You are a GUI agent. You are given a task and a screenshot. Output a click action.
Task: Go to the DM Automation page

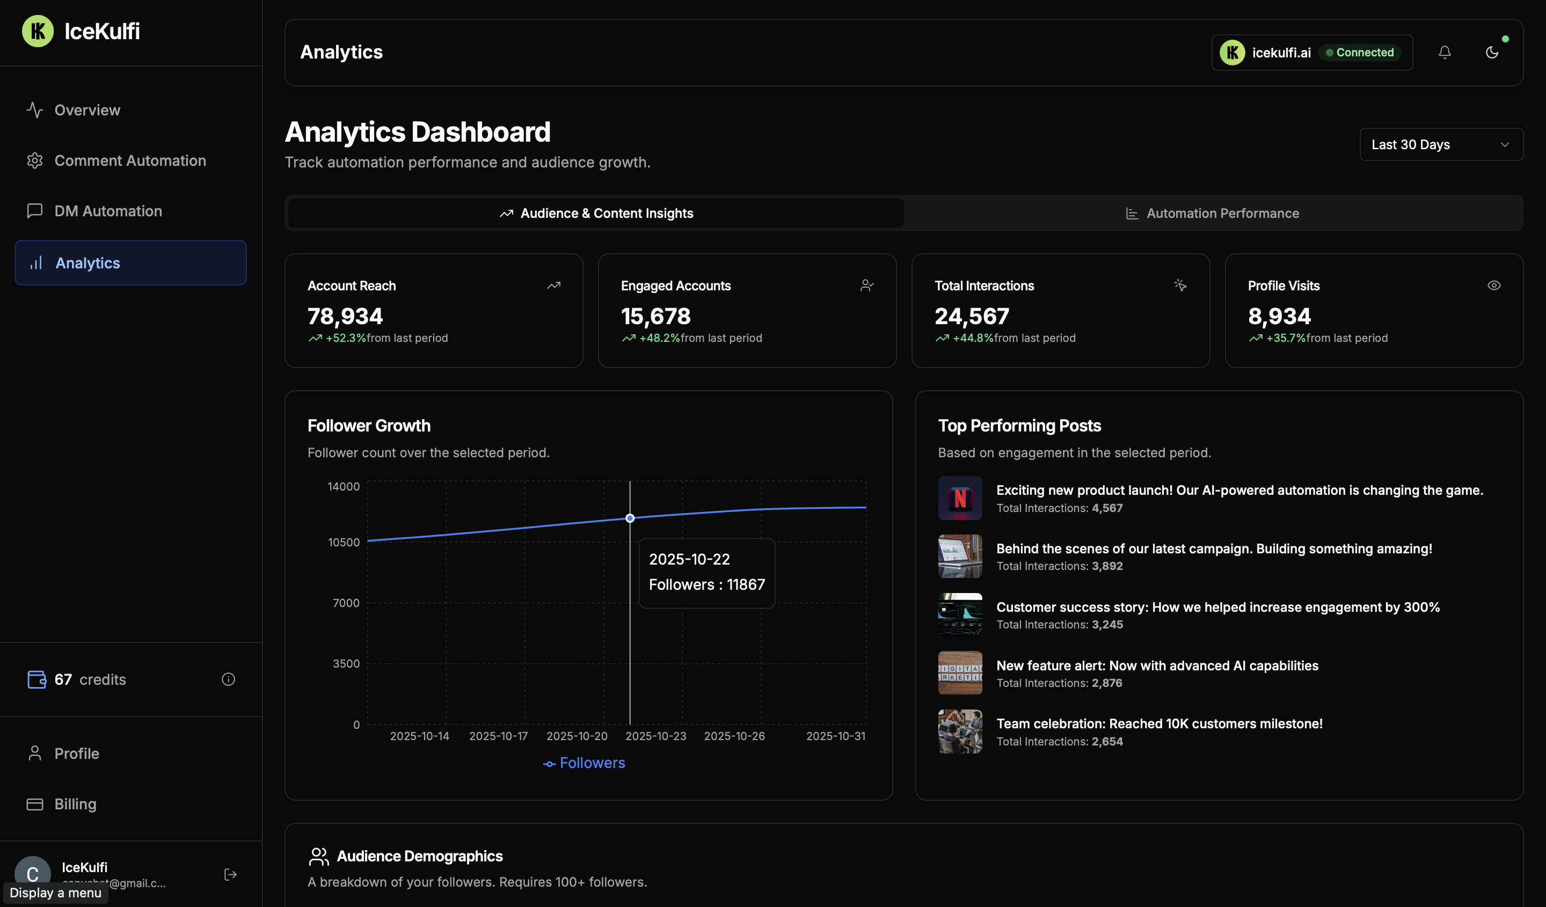(x=108, y=211)
